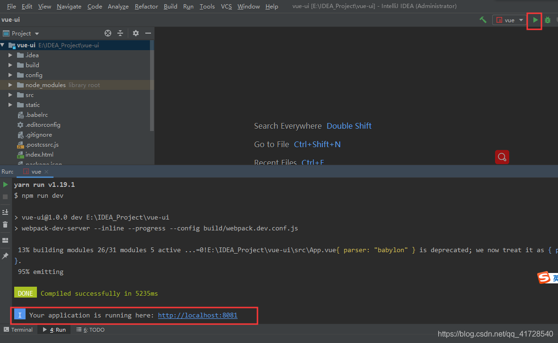
Task: Open the View menu
Action: tap(44, 7)
